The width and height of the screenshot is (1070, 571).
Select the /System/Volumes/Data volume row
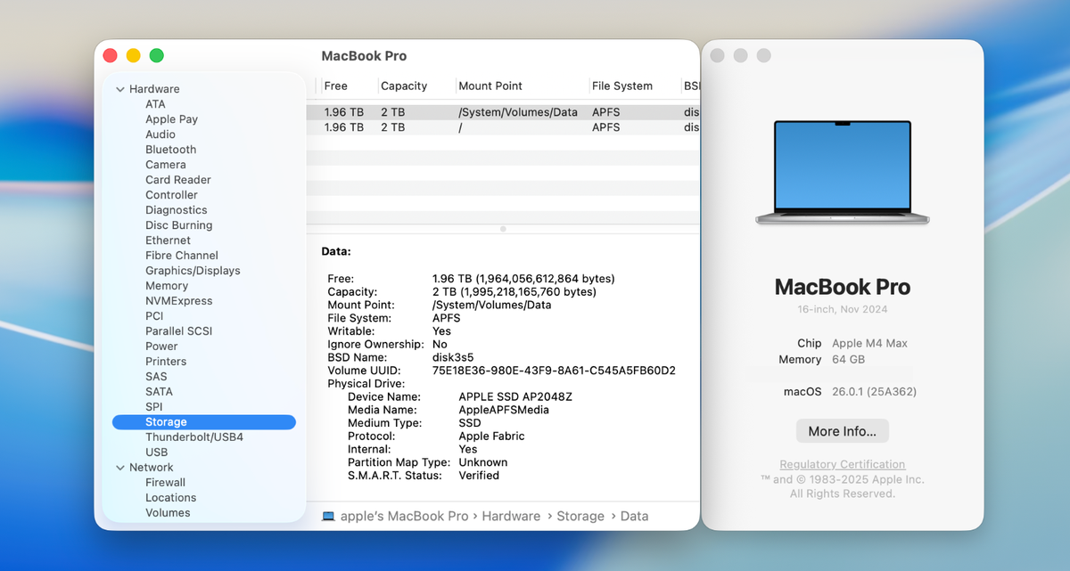point(503,112)
